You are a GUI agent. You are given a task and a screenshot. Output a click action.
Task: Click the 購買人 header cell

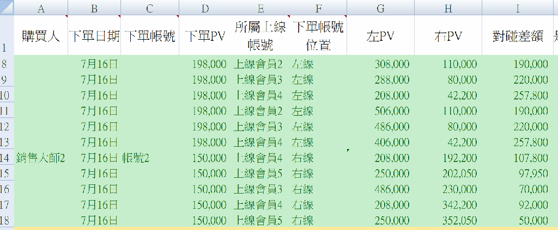(41, 35)
